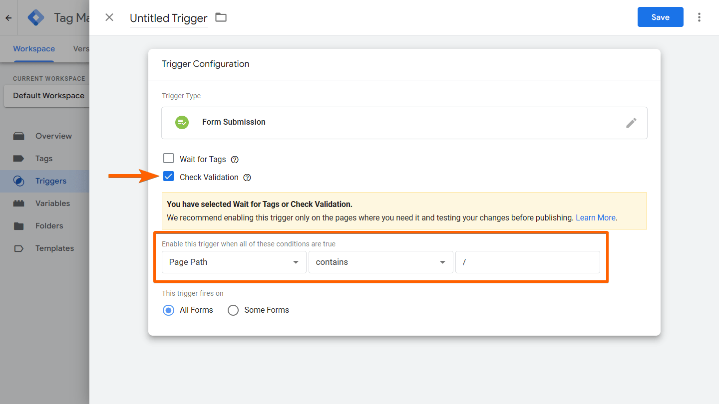Close the trigger editor with the X icon
Viewport: 719px width, 404px height.
[109, 17]
